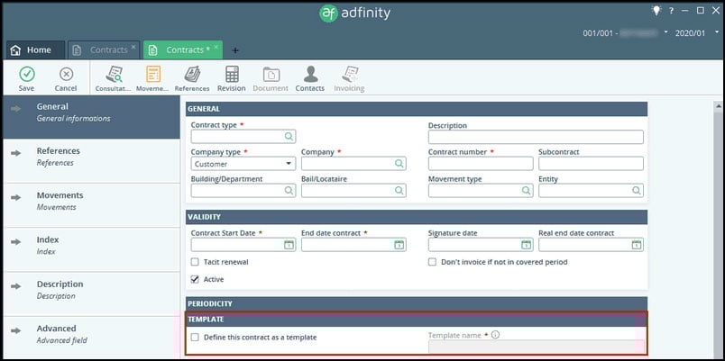Image resolution: width=725 pixels, height=361 pixels.
Task: Open the Consultation toolbar icon
Action: point(114,77)
